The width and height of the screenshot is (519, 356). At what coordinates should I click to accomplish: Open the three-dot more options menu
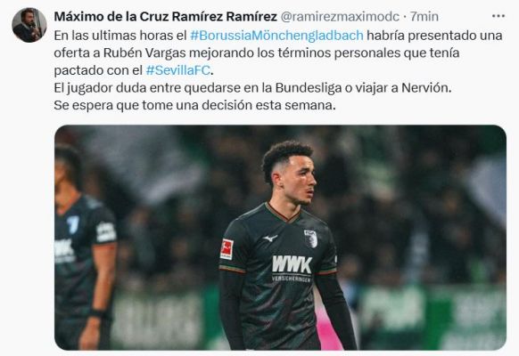pos(498,16)
